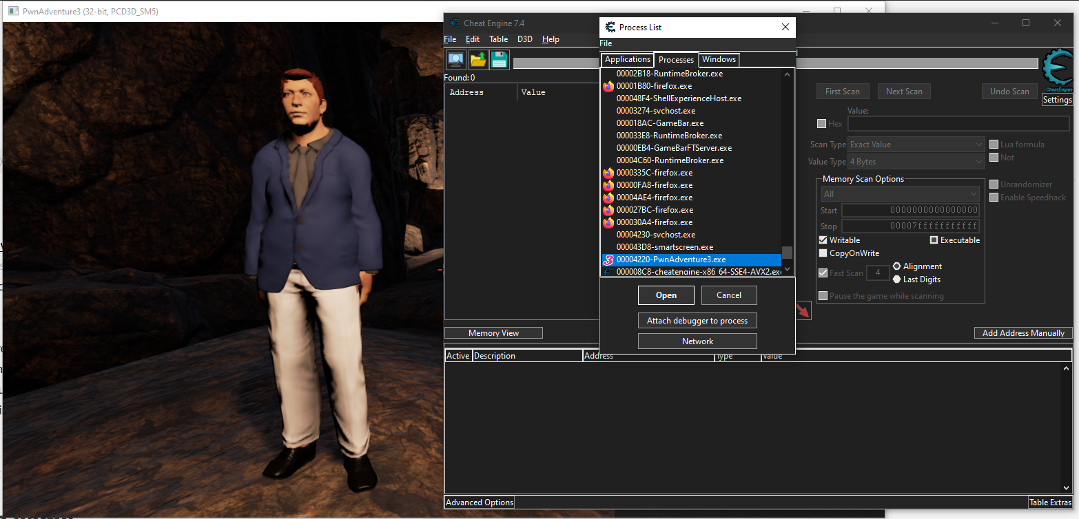Open the Table menu
Viewport: 1079px width, 519px height.
[498, 39]
